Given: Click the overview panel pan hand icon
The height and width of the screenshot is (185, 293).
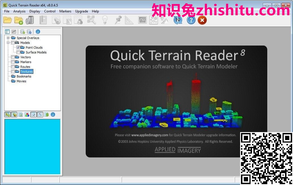Looking at the screenshot, I should pyautogui.click(x=14, y=115).
